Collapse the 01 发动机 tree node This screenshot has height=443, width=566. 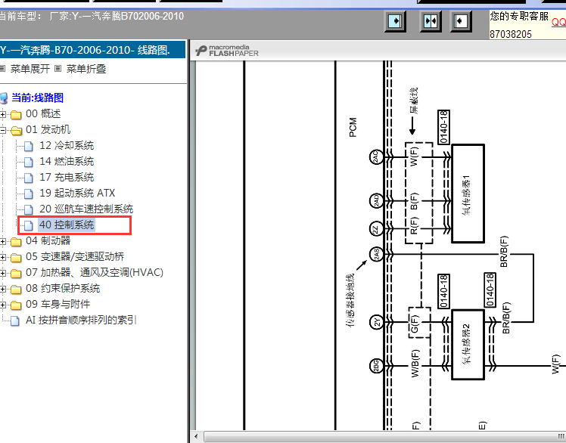click(3, 130)
